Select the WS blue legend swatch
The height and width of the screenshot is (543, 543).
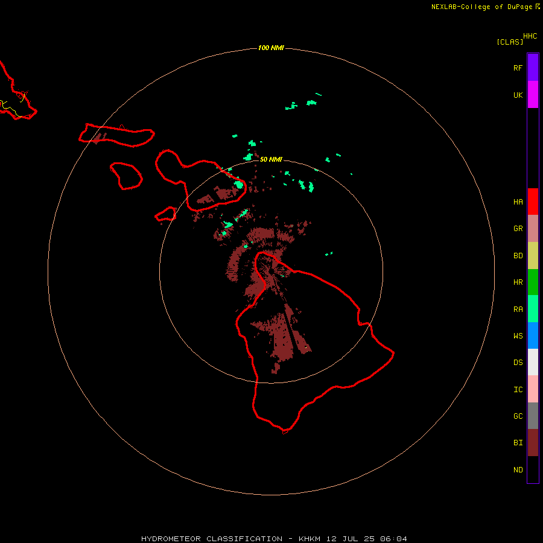tap(533, 335)
